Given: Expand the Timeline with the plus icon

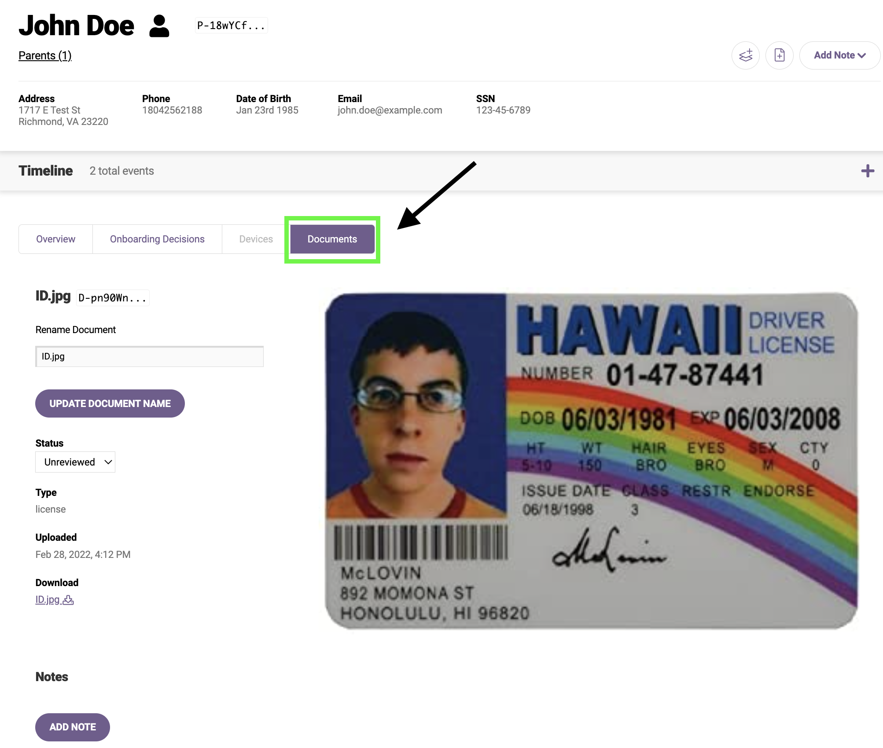Looking at the screenshot, I should (868, 171).
